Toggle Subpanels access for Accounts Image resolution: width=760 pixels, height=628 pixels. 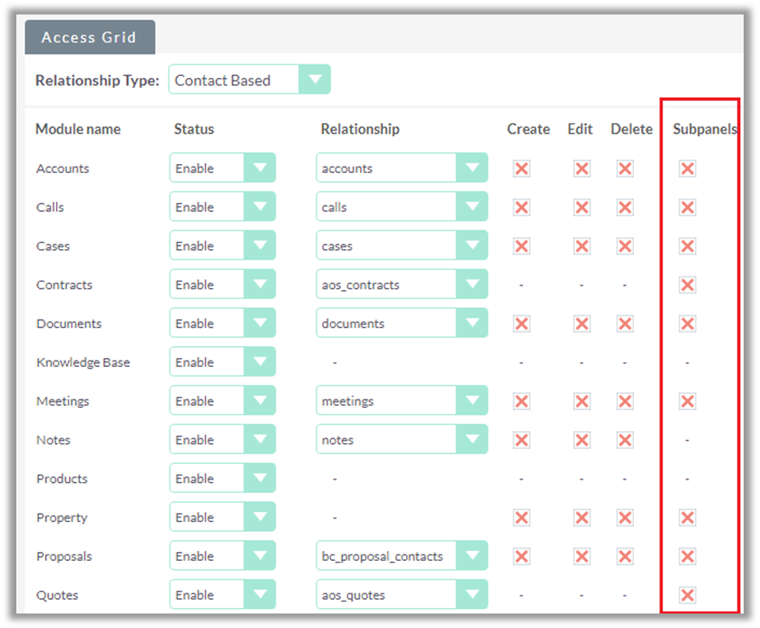(x=687, y=169)
